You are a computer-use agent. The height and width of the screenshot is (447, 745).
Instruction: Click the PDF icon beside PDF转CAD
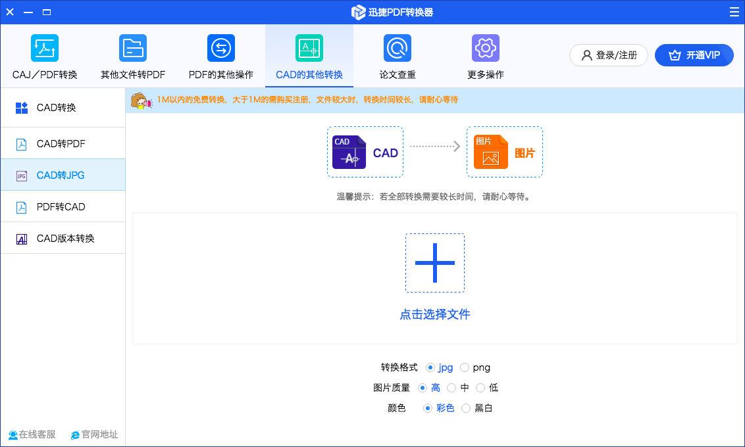(21, 207)
